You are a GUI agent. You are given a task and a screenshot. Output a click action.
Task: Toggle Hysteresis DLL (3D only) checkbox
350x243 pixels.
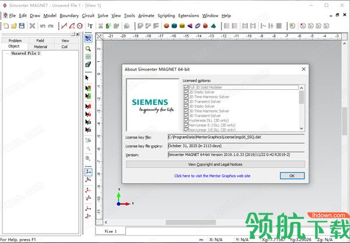coord(186,121)
